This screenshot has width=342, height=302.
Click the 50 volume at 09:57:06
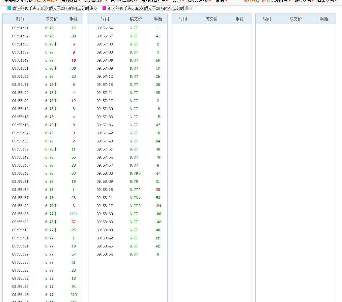pyautogui.click(x=158, y=60)
